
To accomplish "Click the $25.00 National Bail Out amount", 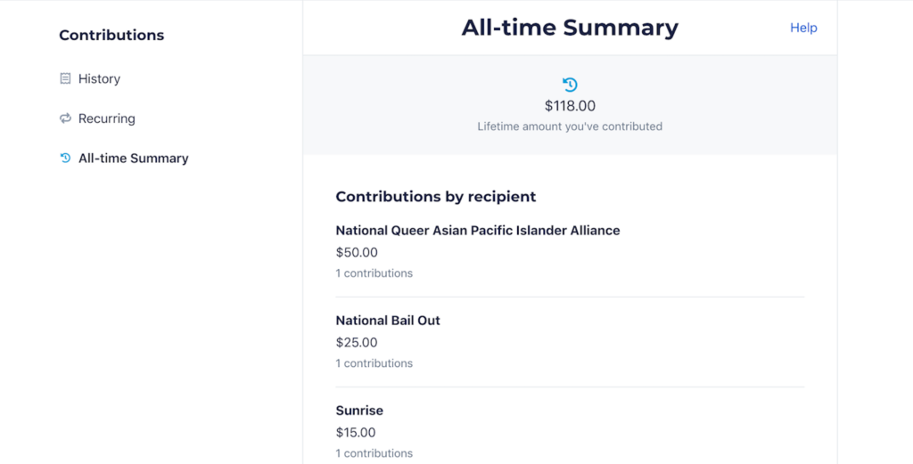I will 357,343.
